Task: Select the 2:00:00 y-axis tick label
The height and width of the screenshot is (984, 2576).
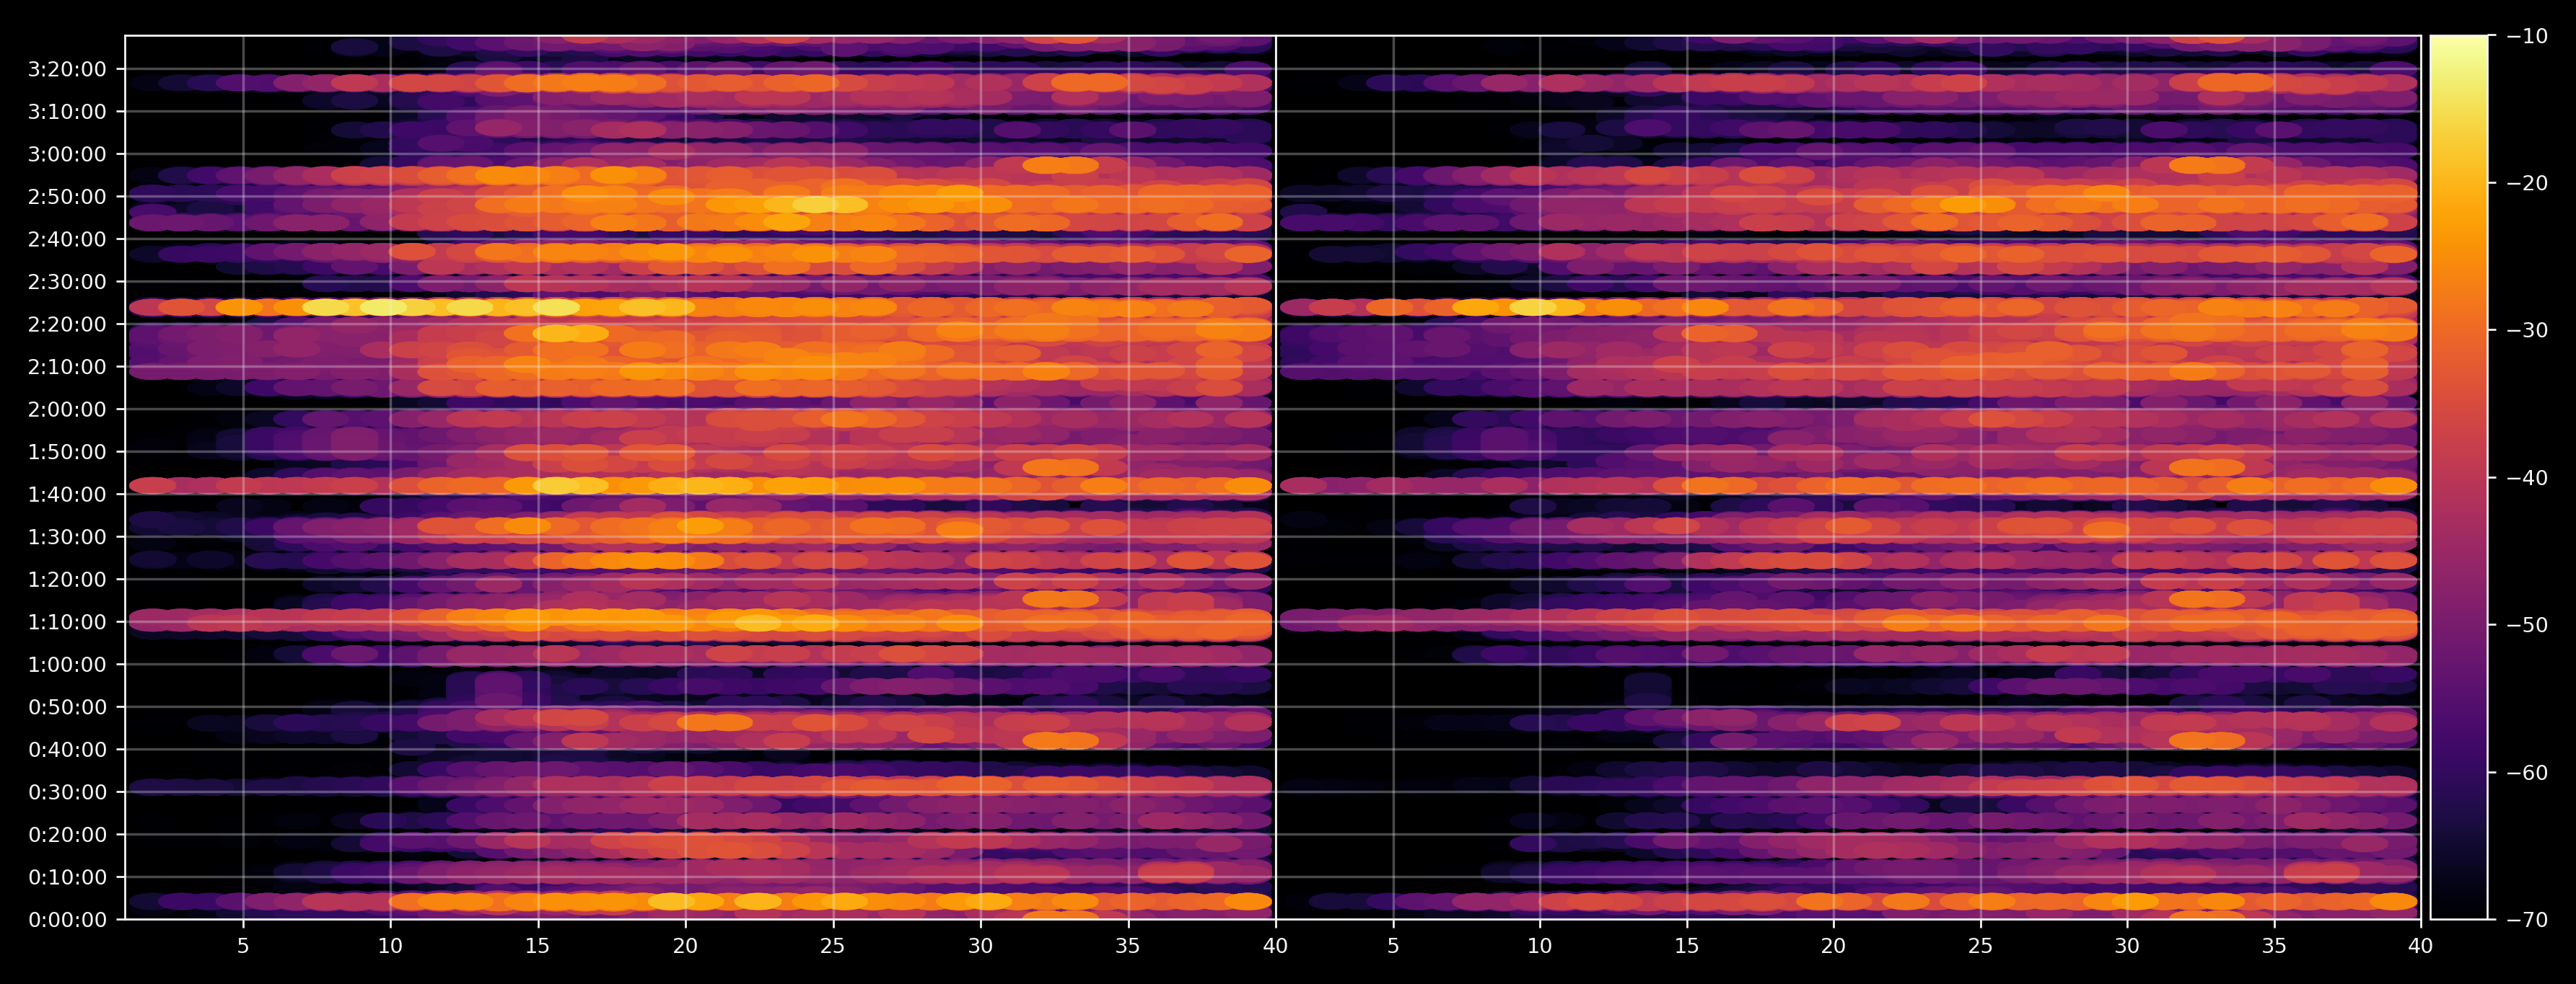Action: click(x=67, y=409)
